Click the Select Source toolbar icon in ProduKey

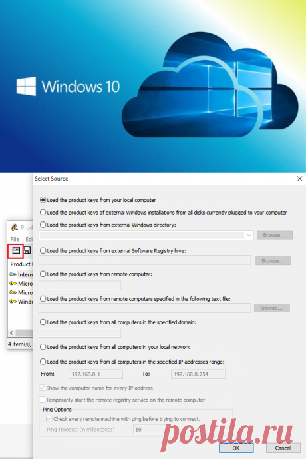(16, 250)
